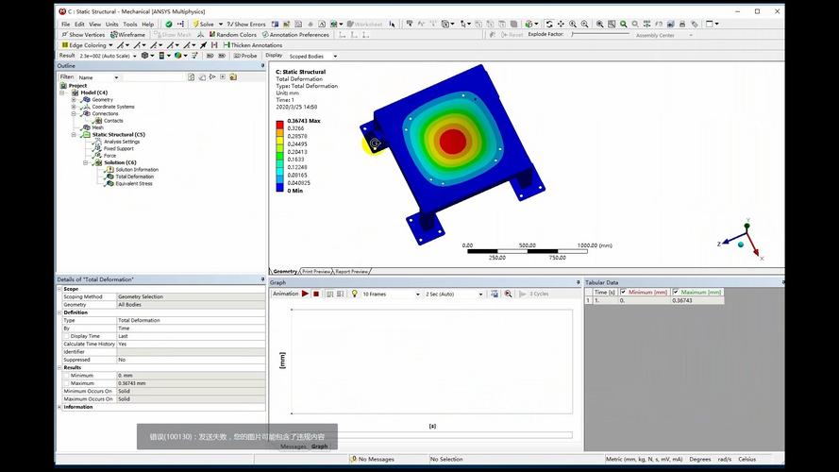The image size is (839, 472).
Task: Click the Probe tool
Action: pos(245,56)
